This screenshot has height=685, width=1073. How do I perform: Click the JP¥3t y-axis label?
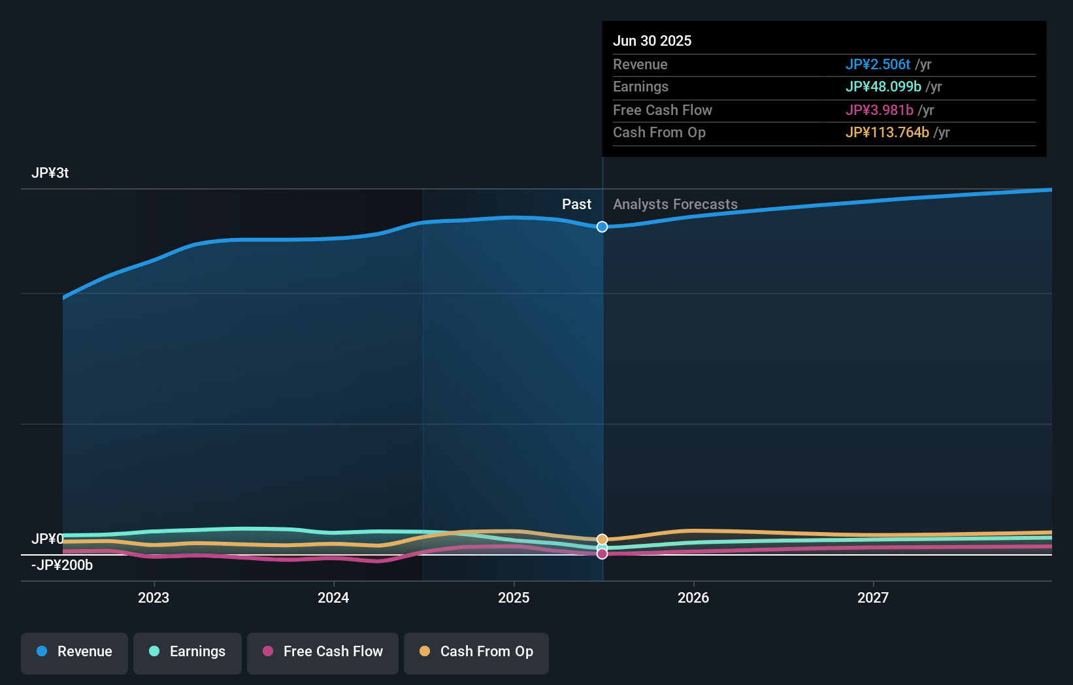[50, 173]
